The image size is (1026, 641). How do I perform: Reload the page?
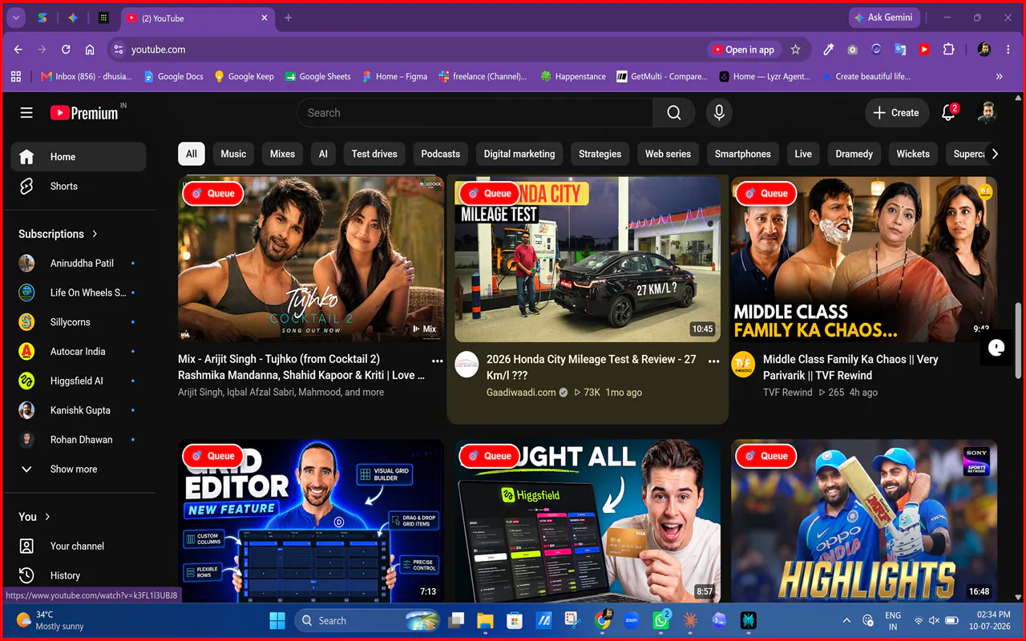66,50
